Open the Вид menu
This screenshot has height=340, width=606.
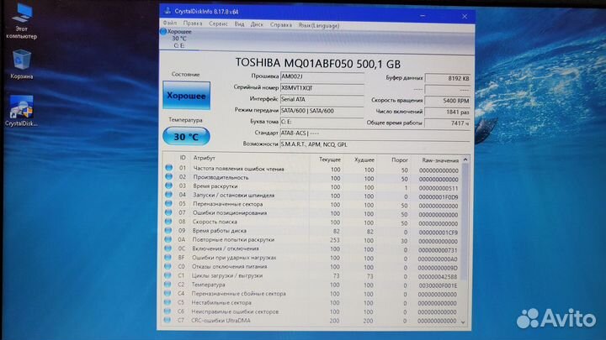tap(239, 24)
